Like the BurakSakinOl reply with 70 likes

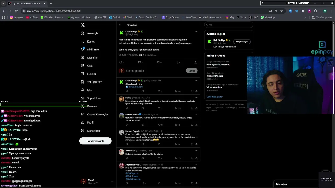[x=159, y=125]
